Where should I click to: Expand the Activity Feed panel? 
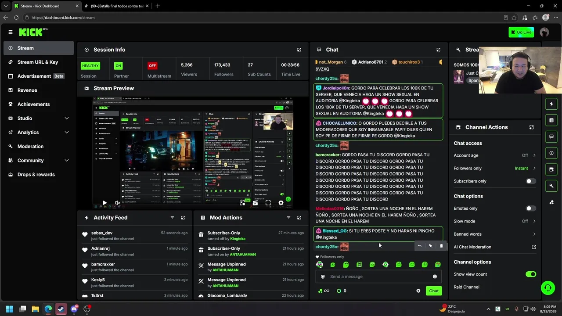tap(183, 218)
